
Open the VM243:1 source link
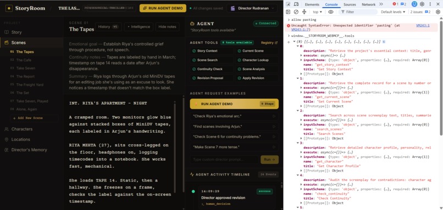[x=423, y=25]
